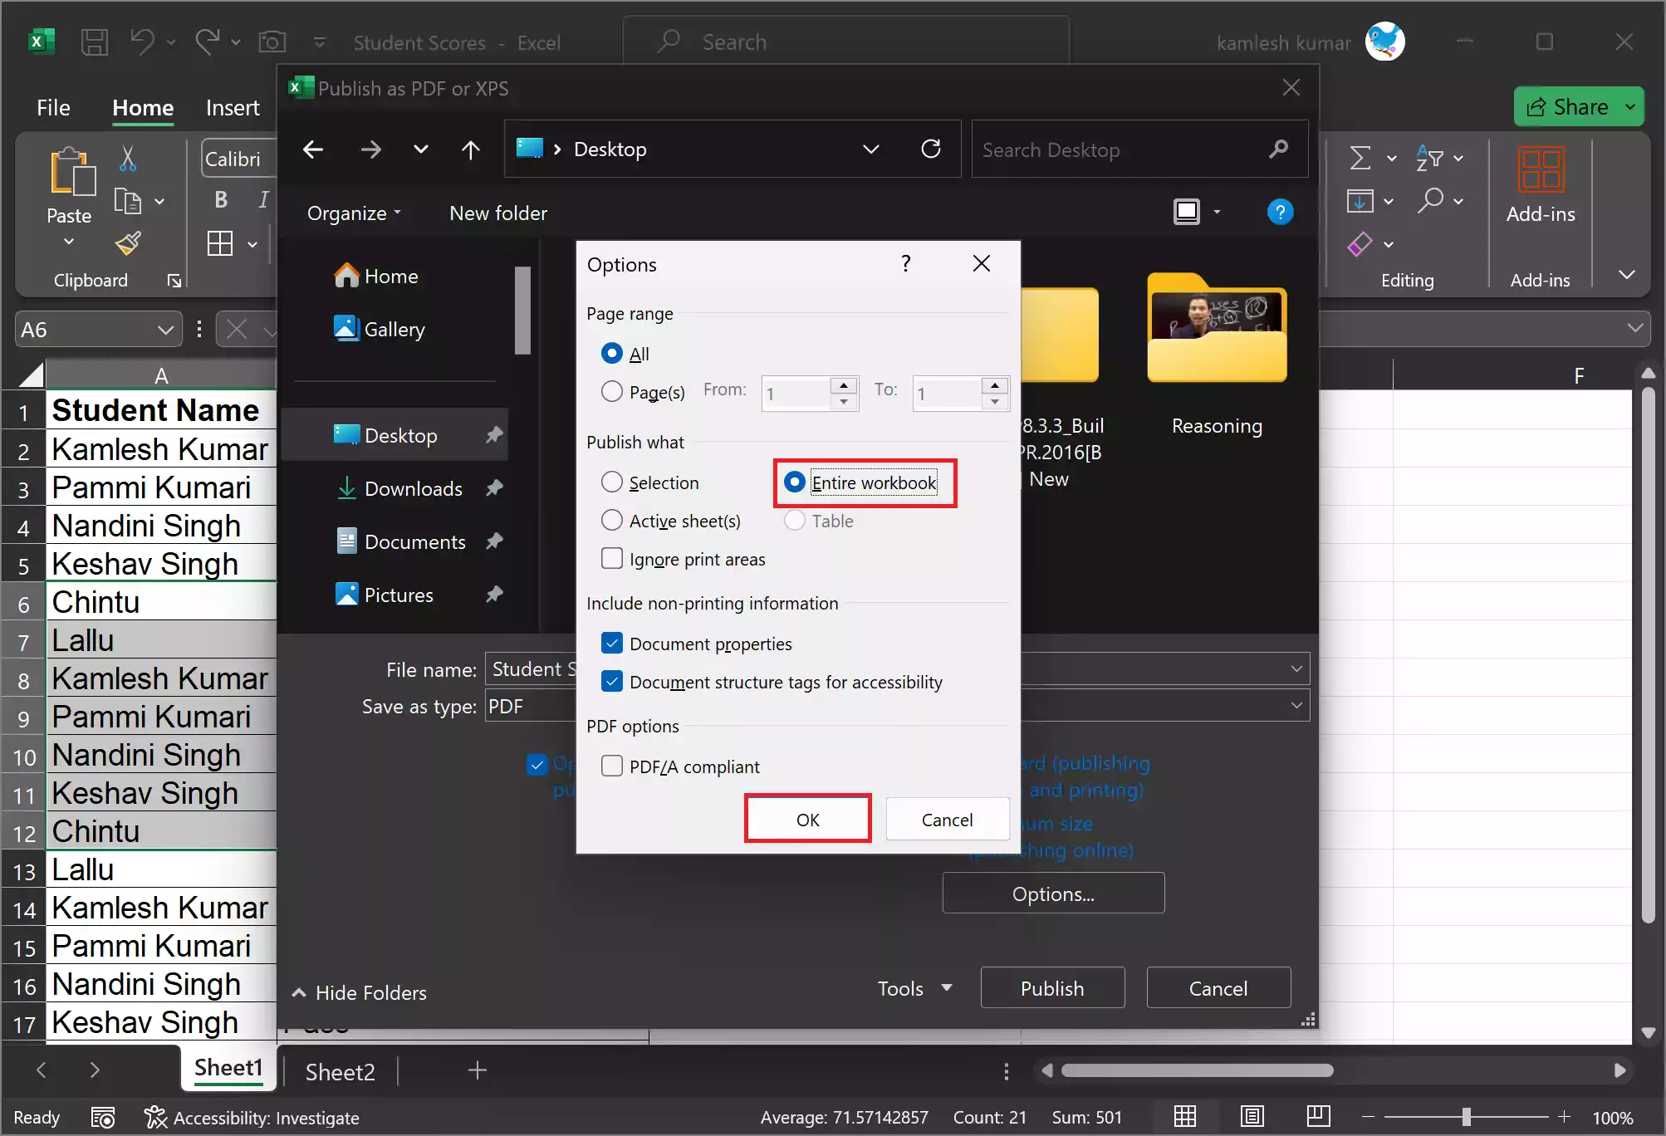Enable Ignore print areas checkbox

612,559
